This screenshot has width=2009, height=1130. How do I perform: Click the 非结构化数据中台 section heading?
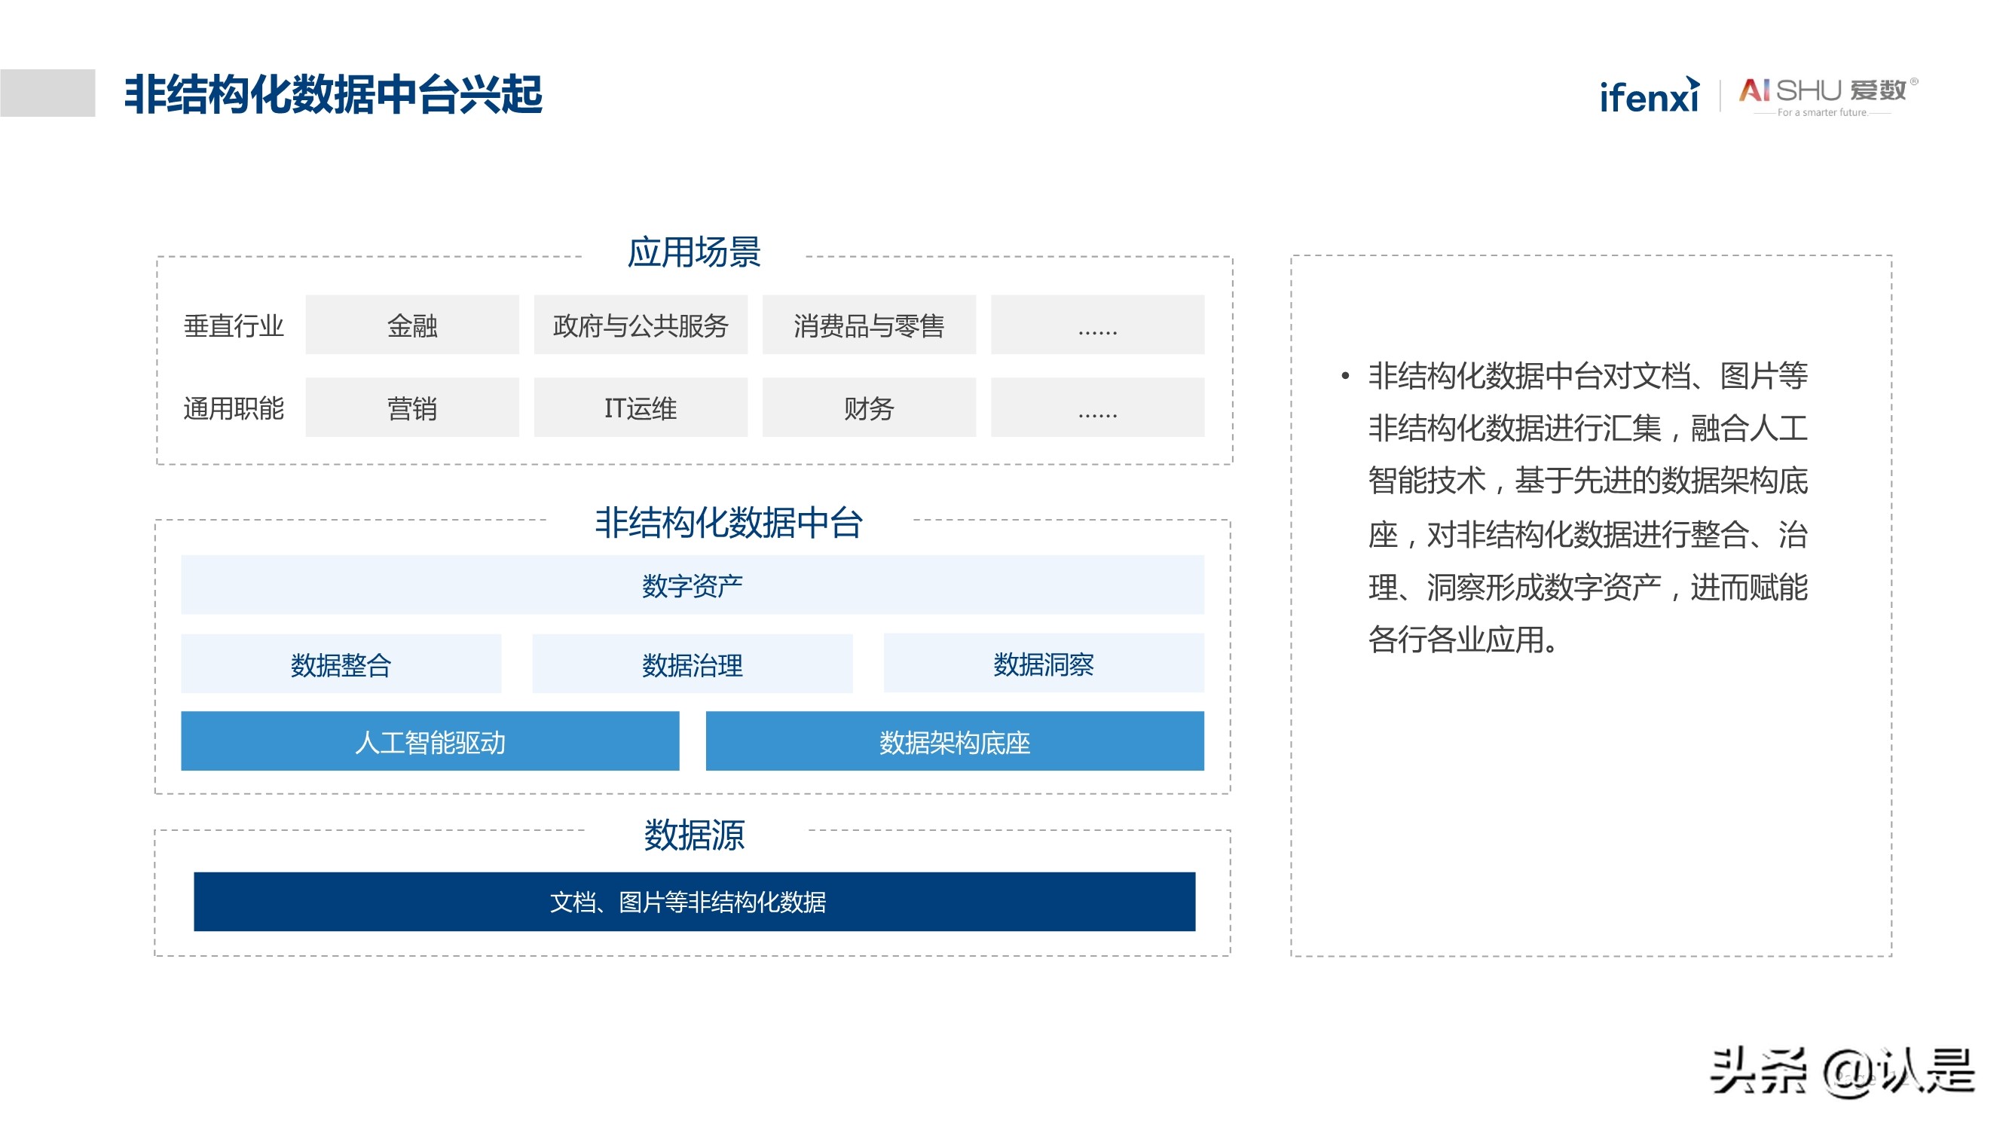[x=729, y=523]
